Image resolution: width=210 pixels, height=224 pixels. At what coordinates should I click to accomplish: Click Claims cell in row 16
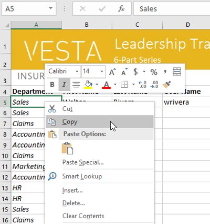click(28, 220)
